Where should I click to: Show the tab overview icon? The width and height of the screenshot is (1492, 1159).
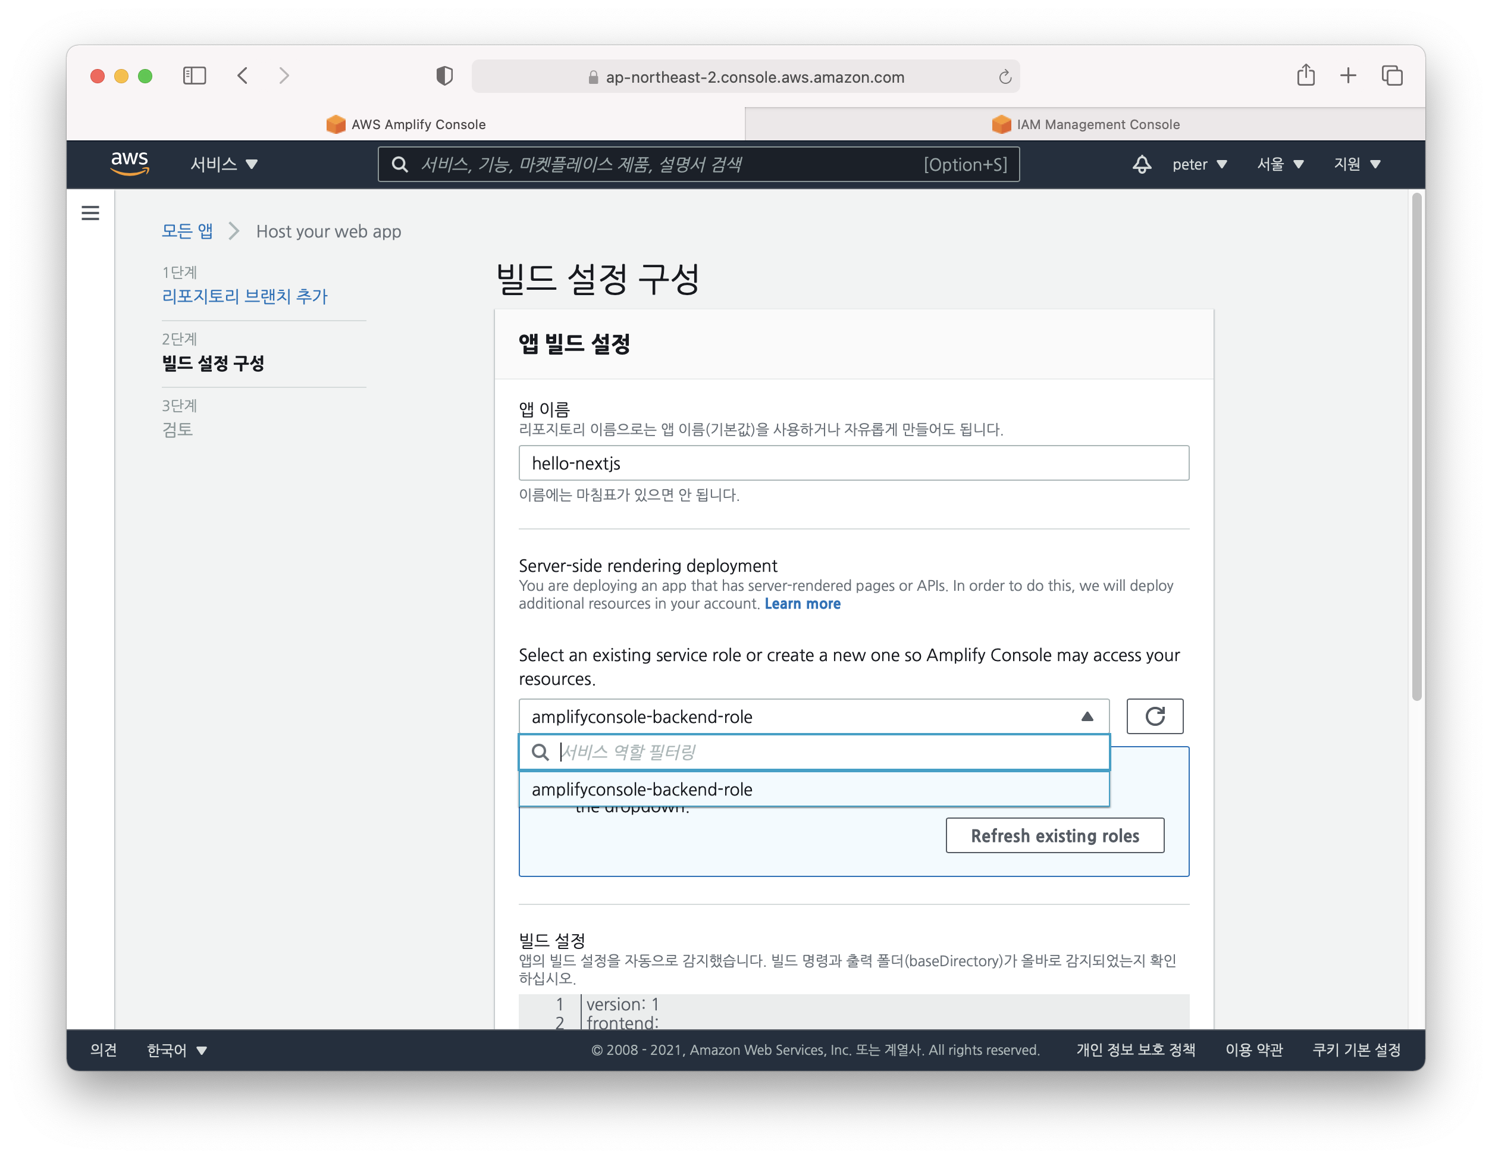point(1391,75)
